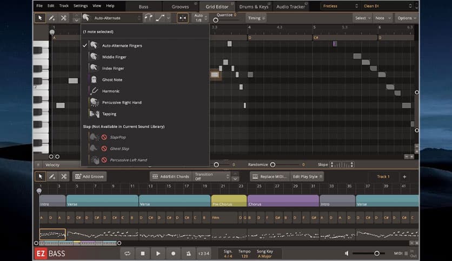Pick the pencil tool in the song track toolbar
This screenshot has height=261, width=452.
click(52, 176)
